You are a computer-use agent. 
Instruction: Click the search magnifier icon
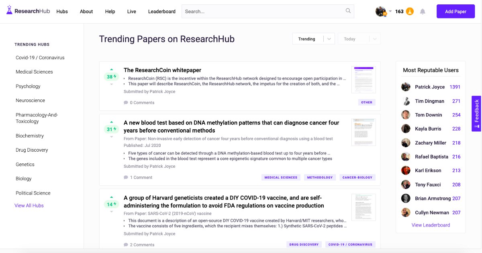pyautogui.click(x=348, y=11)
